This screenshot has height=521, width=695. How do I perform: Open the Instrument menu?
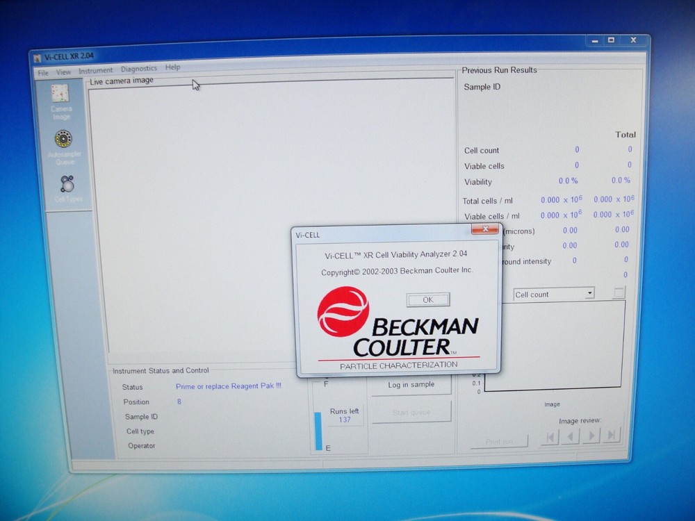tap(95, 69)
